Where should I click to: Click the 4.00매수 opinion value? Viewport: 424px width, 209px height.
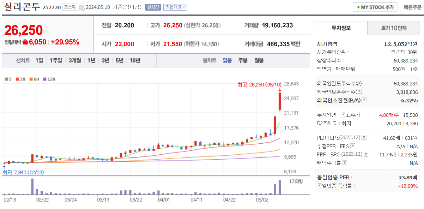point(389,115)
